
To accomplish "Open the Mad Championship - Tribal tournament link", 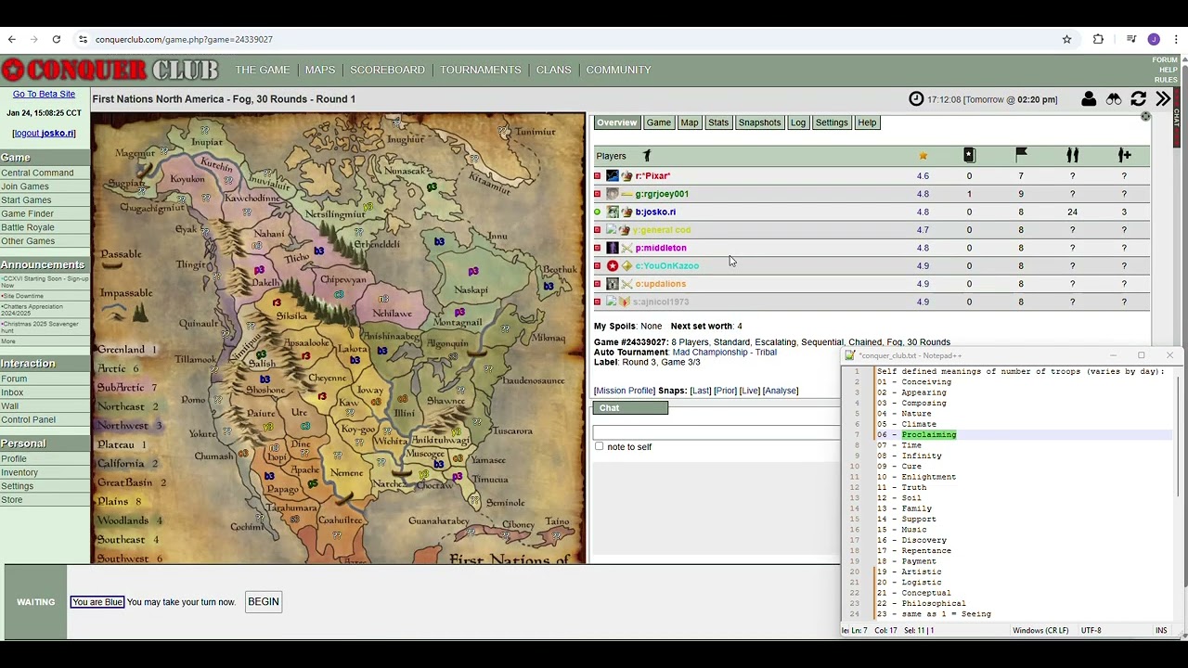I will click(x=724, y=353).
